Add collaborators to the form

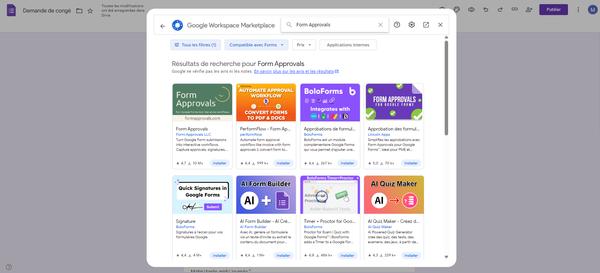[529, 9]
